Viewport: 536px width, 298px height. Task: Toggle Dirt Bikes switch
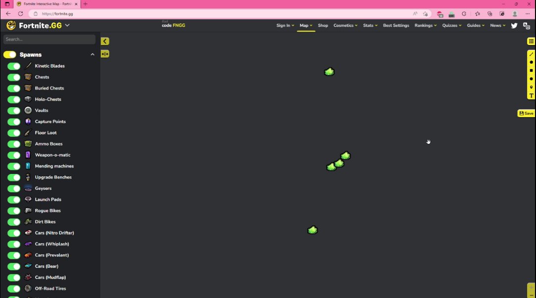pos(14,222)
